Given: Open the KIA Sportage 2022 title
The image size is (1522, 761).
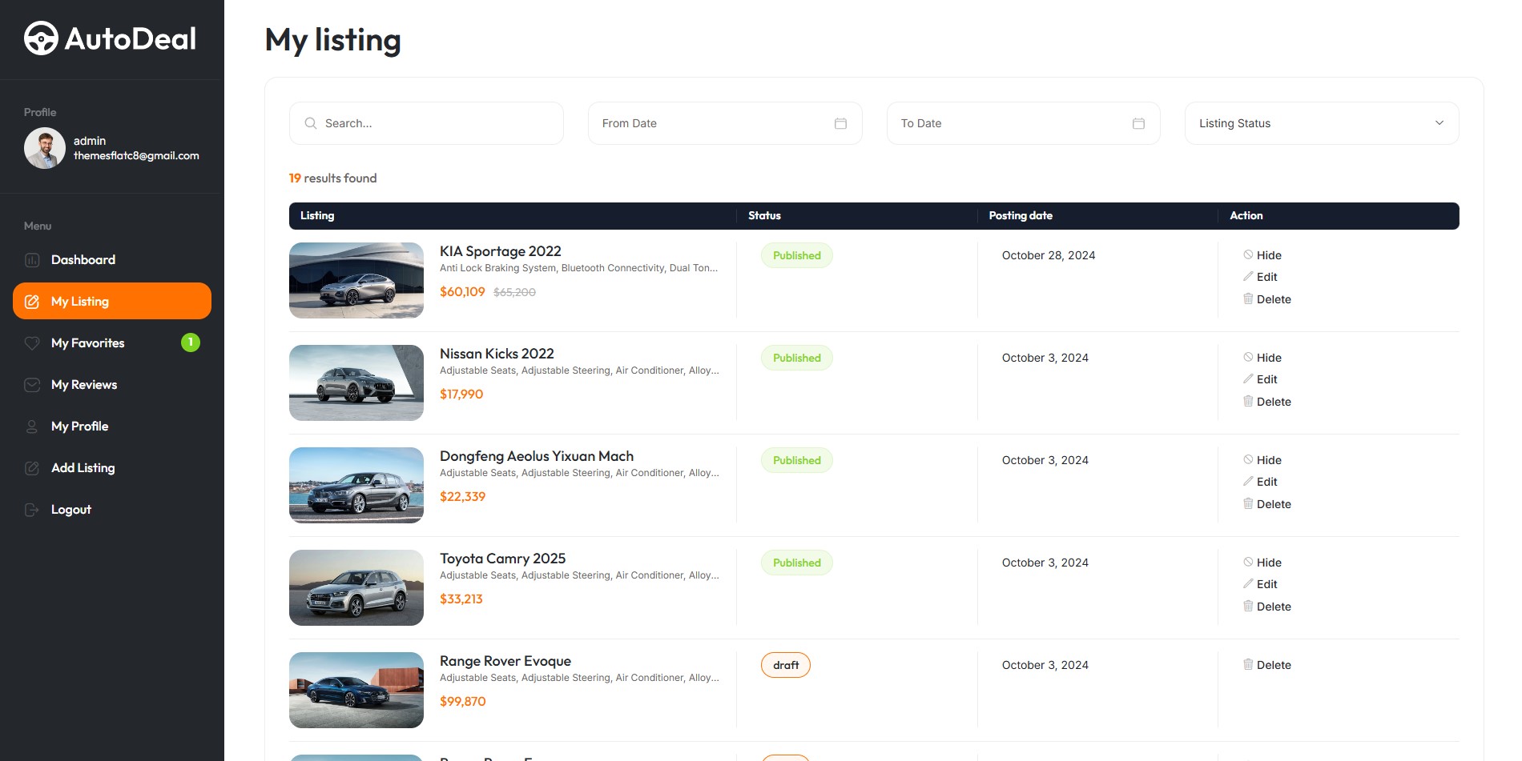Looking at the screenshot, I should tap(501, 251).
